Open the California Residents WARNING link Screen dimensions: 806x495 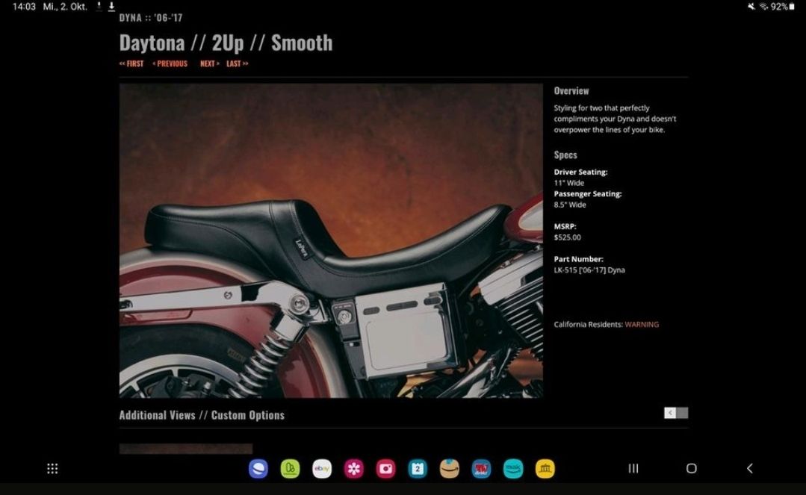pos(642,325)
